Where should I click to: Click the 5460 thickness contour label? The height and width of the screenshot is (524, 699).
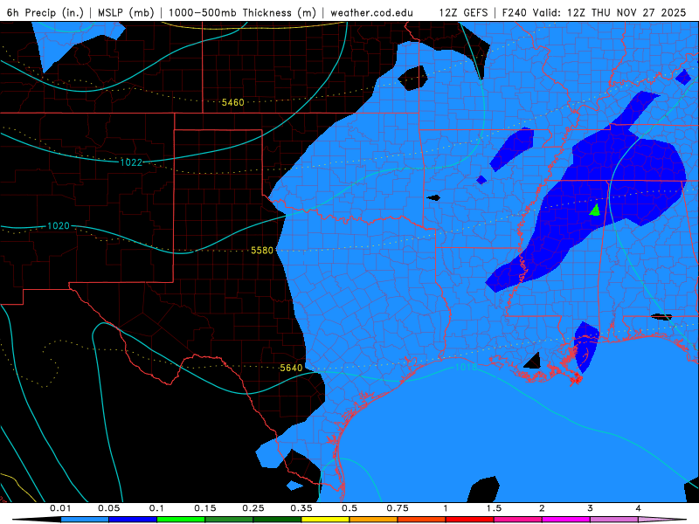(x=232, y=102)
